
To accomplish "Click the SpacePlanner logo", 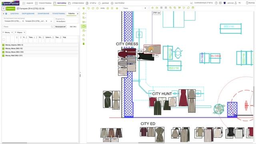I will [10, 3].
